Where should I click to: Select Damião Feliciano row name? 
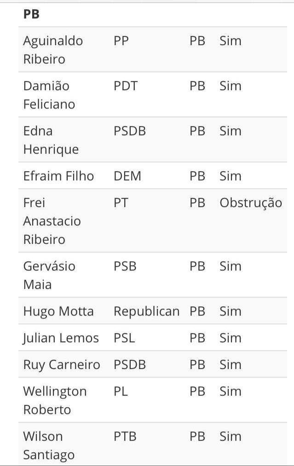click(x=49, y=95)
